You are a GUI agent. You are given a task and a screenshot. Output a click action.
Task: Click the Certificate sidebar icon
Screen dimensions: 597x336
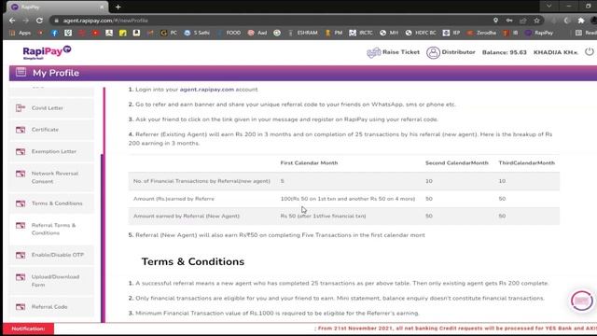coord(21,130)
